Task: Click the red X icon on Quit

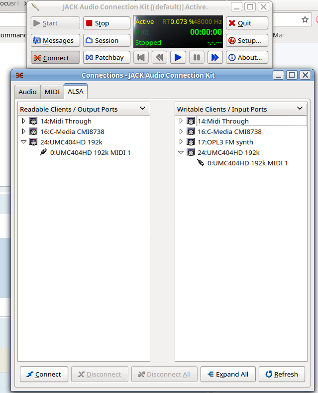Action: click(232, 23)
